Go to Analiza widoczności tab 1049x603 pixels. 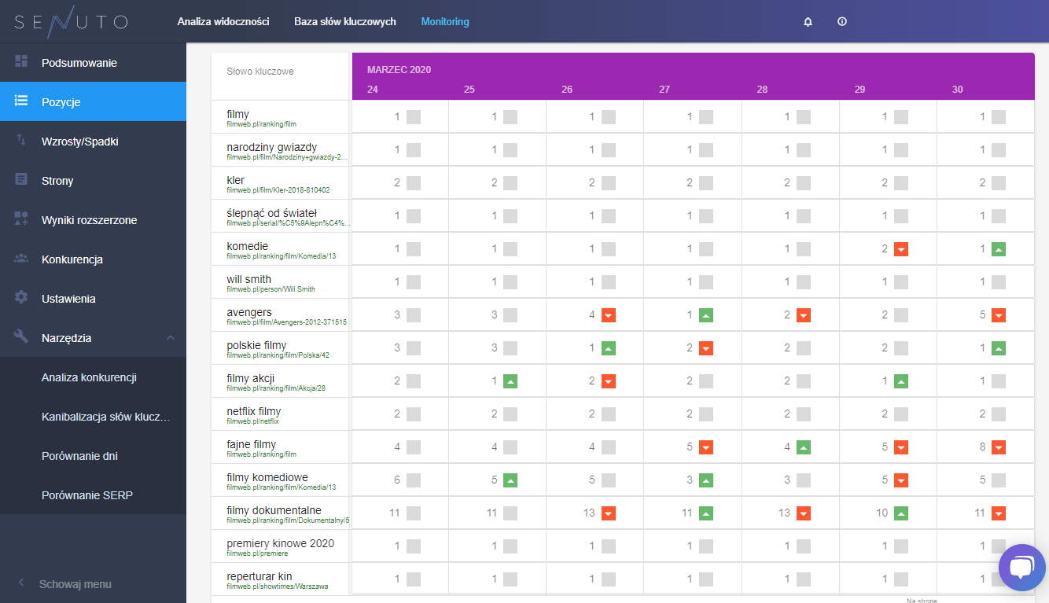pos(223,22)
